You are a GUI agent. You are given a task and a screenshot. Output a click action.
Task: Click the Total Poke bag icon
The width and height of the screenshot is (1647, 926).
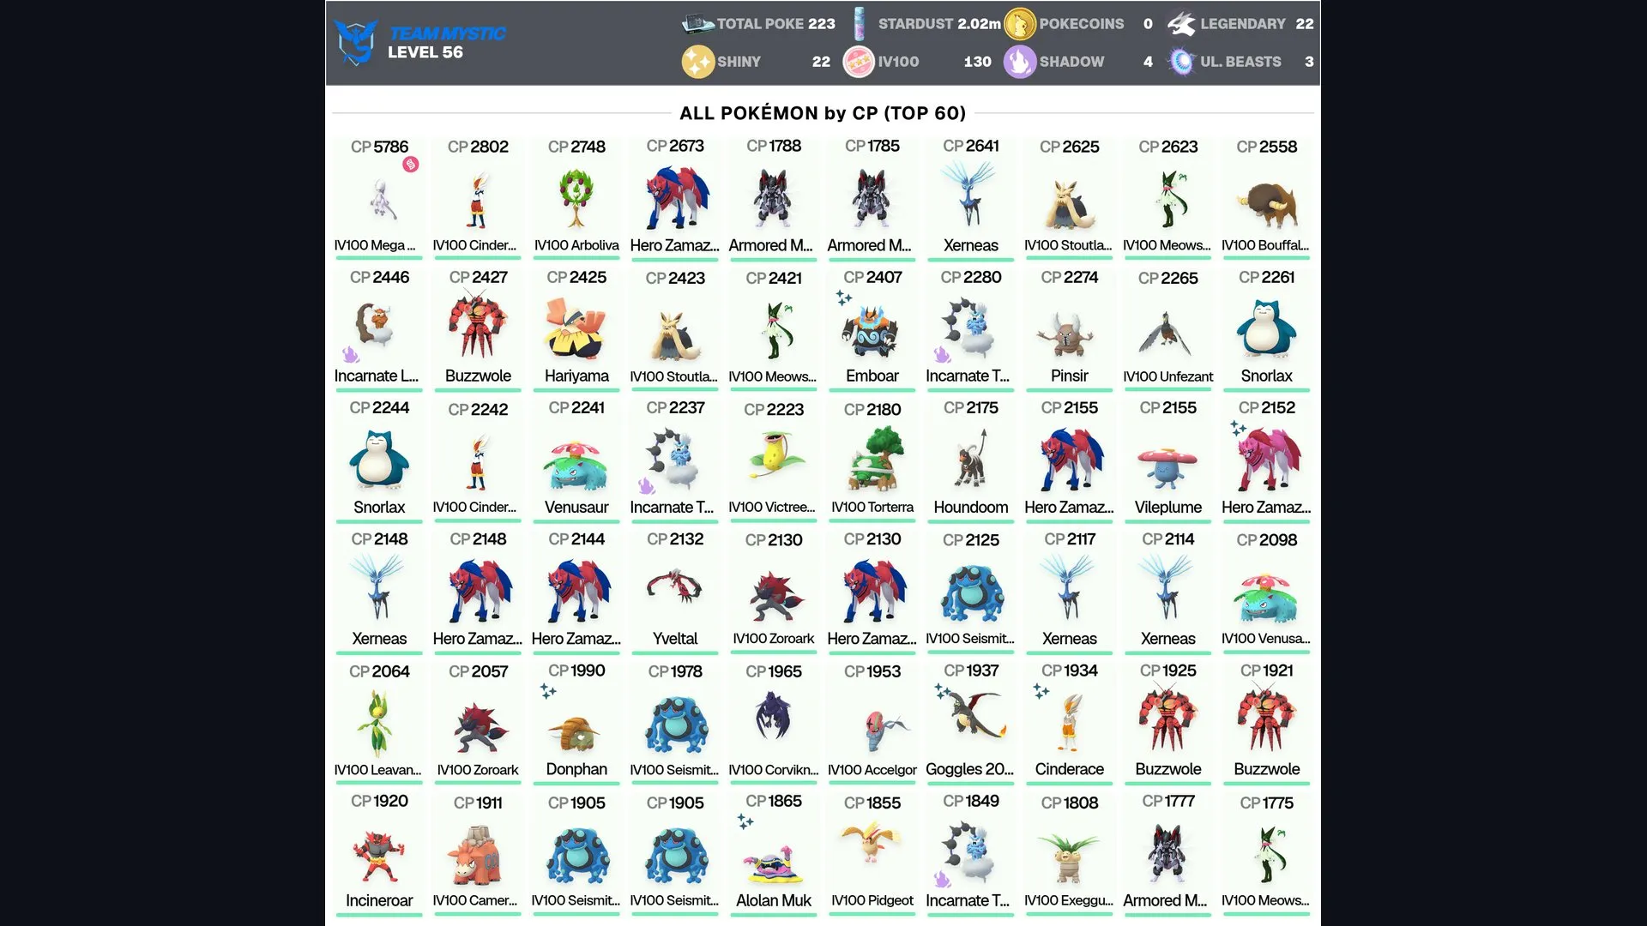point(697,24)
